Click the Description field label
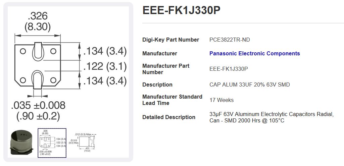The image size is (344, 166). tap(157, 85)
